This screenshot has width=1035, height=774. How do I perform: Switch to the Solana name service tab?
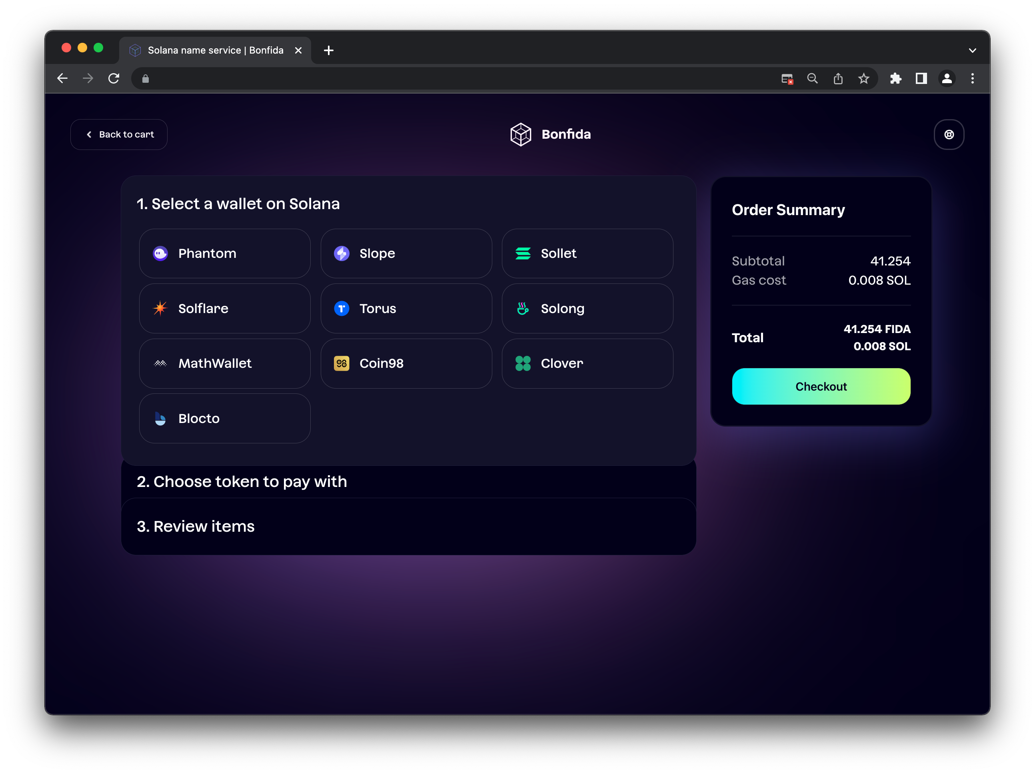point(215,50)
